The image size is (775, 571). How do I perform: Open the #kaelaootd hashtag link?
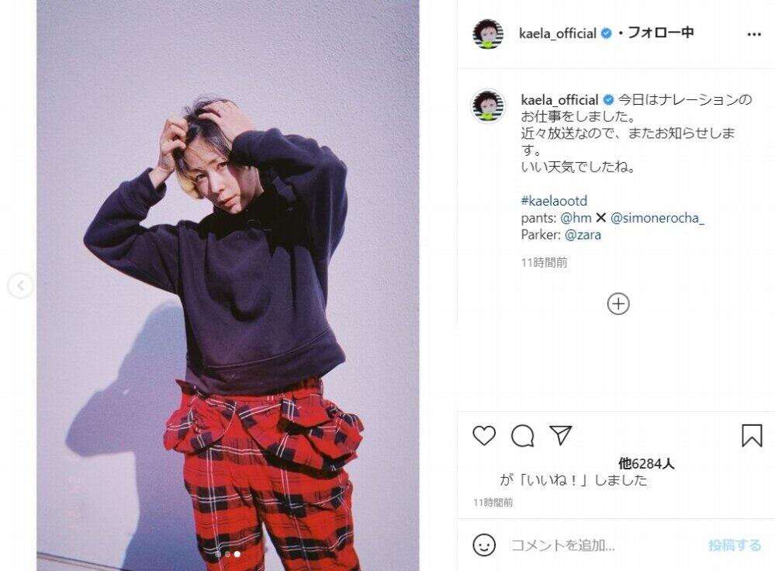(554, 201)
